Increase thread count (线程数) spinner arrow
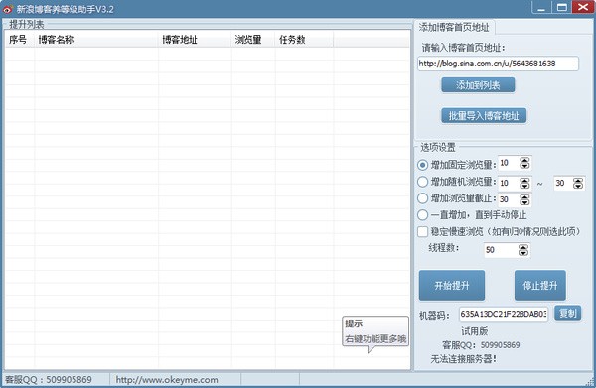 pyautogui.click(x=523, y=247)
